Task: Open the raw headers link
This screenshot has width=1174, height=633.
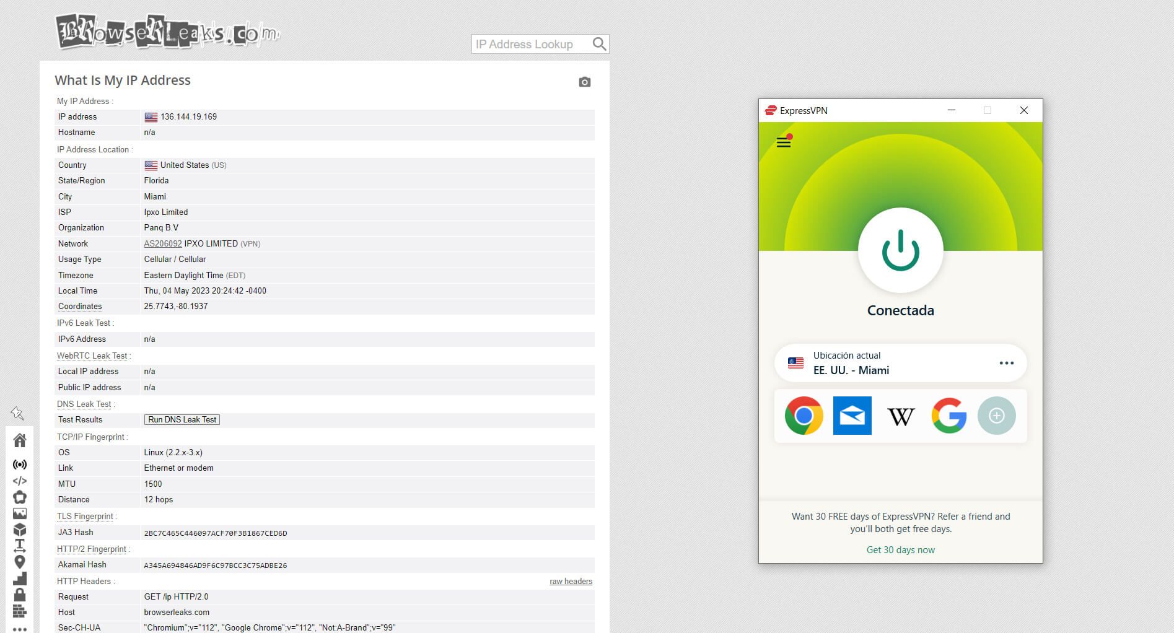Action: point(571,581)
